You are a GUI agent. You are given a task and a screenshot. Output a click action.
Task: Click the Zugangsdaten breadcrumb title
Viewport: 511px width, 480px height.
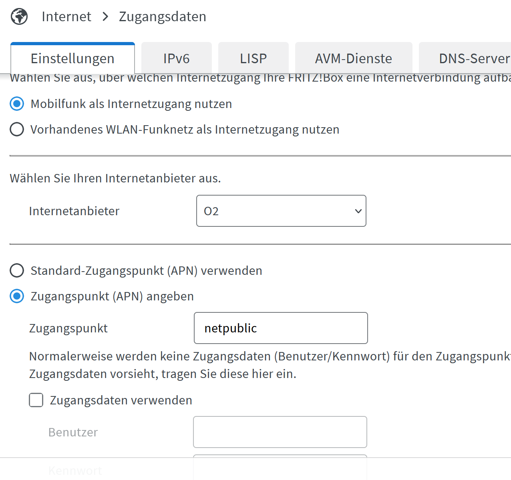(163, 17)
